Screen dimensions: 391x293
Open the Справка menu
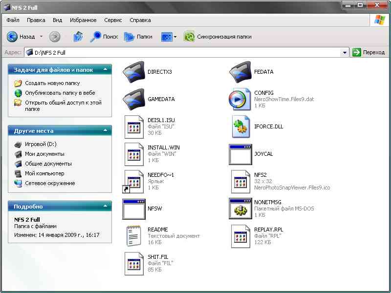click(x=140, y=20)
